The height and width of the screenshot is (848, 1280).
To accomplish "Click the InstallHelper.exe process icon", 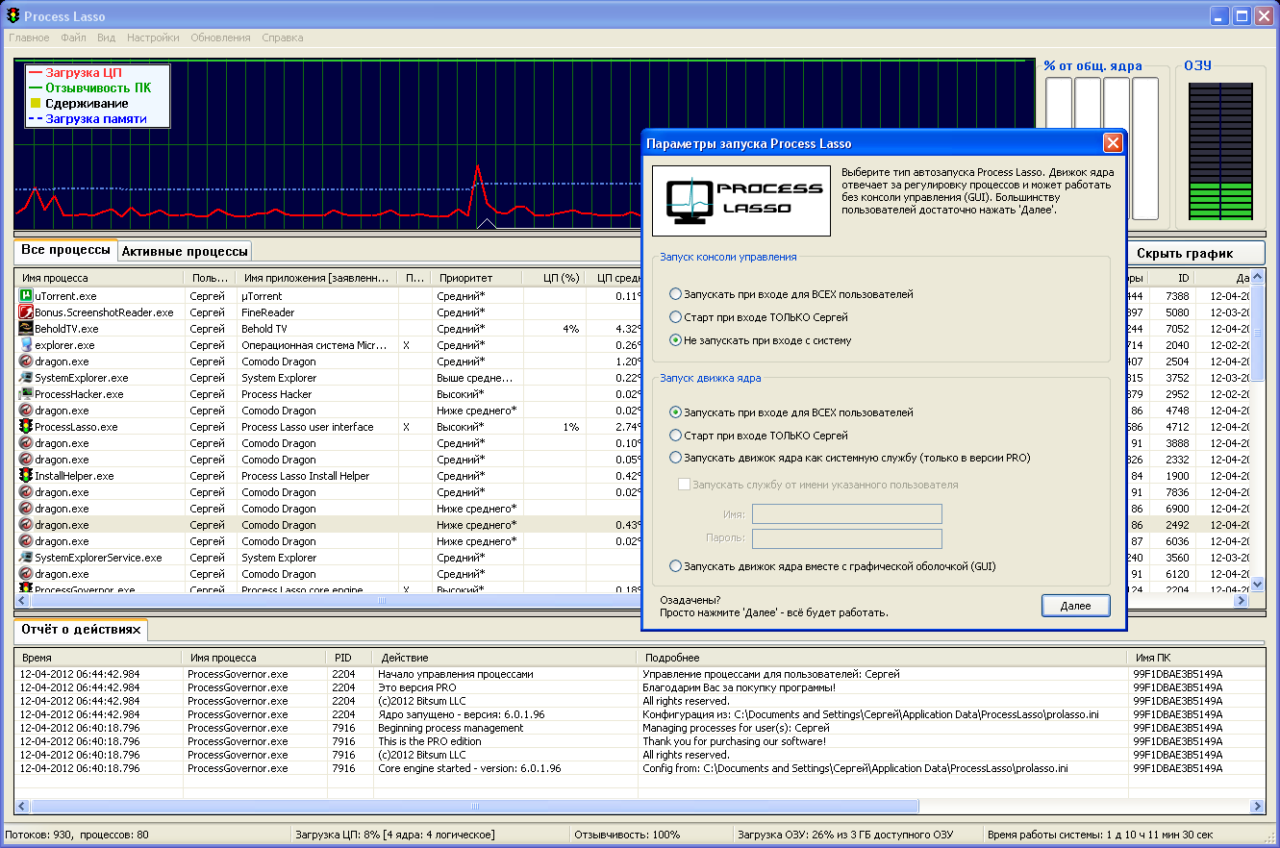I will tap(26, 476).
